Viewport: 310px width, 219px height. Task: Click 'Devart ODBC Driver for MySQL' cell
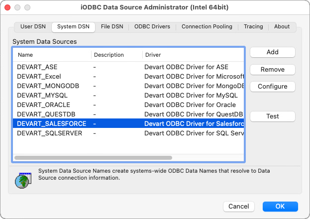coord(191,96)
